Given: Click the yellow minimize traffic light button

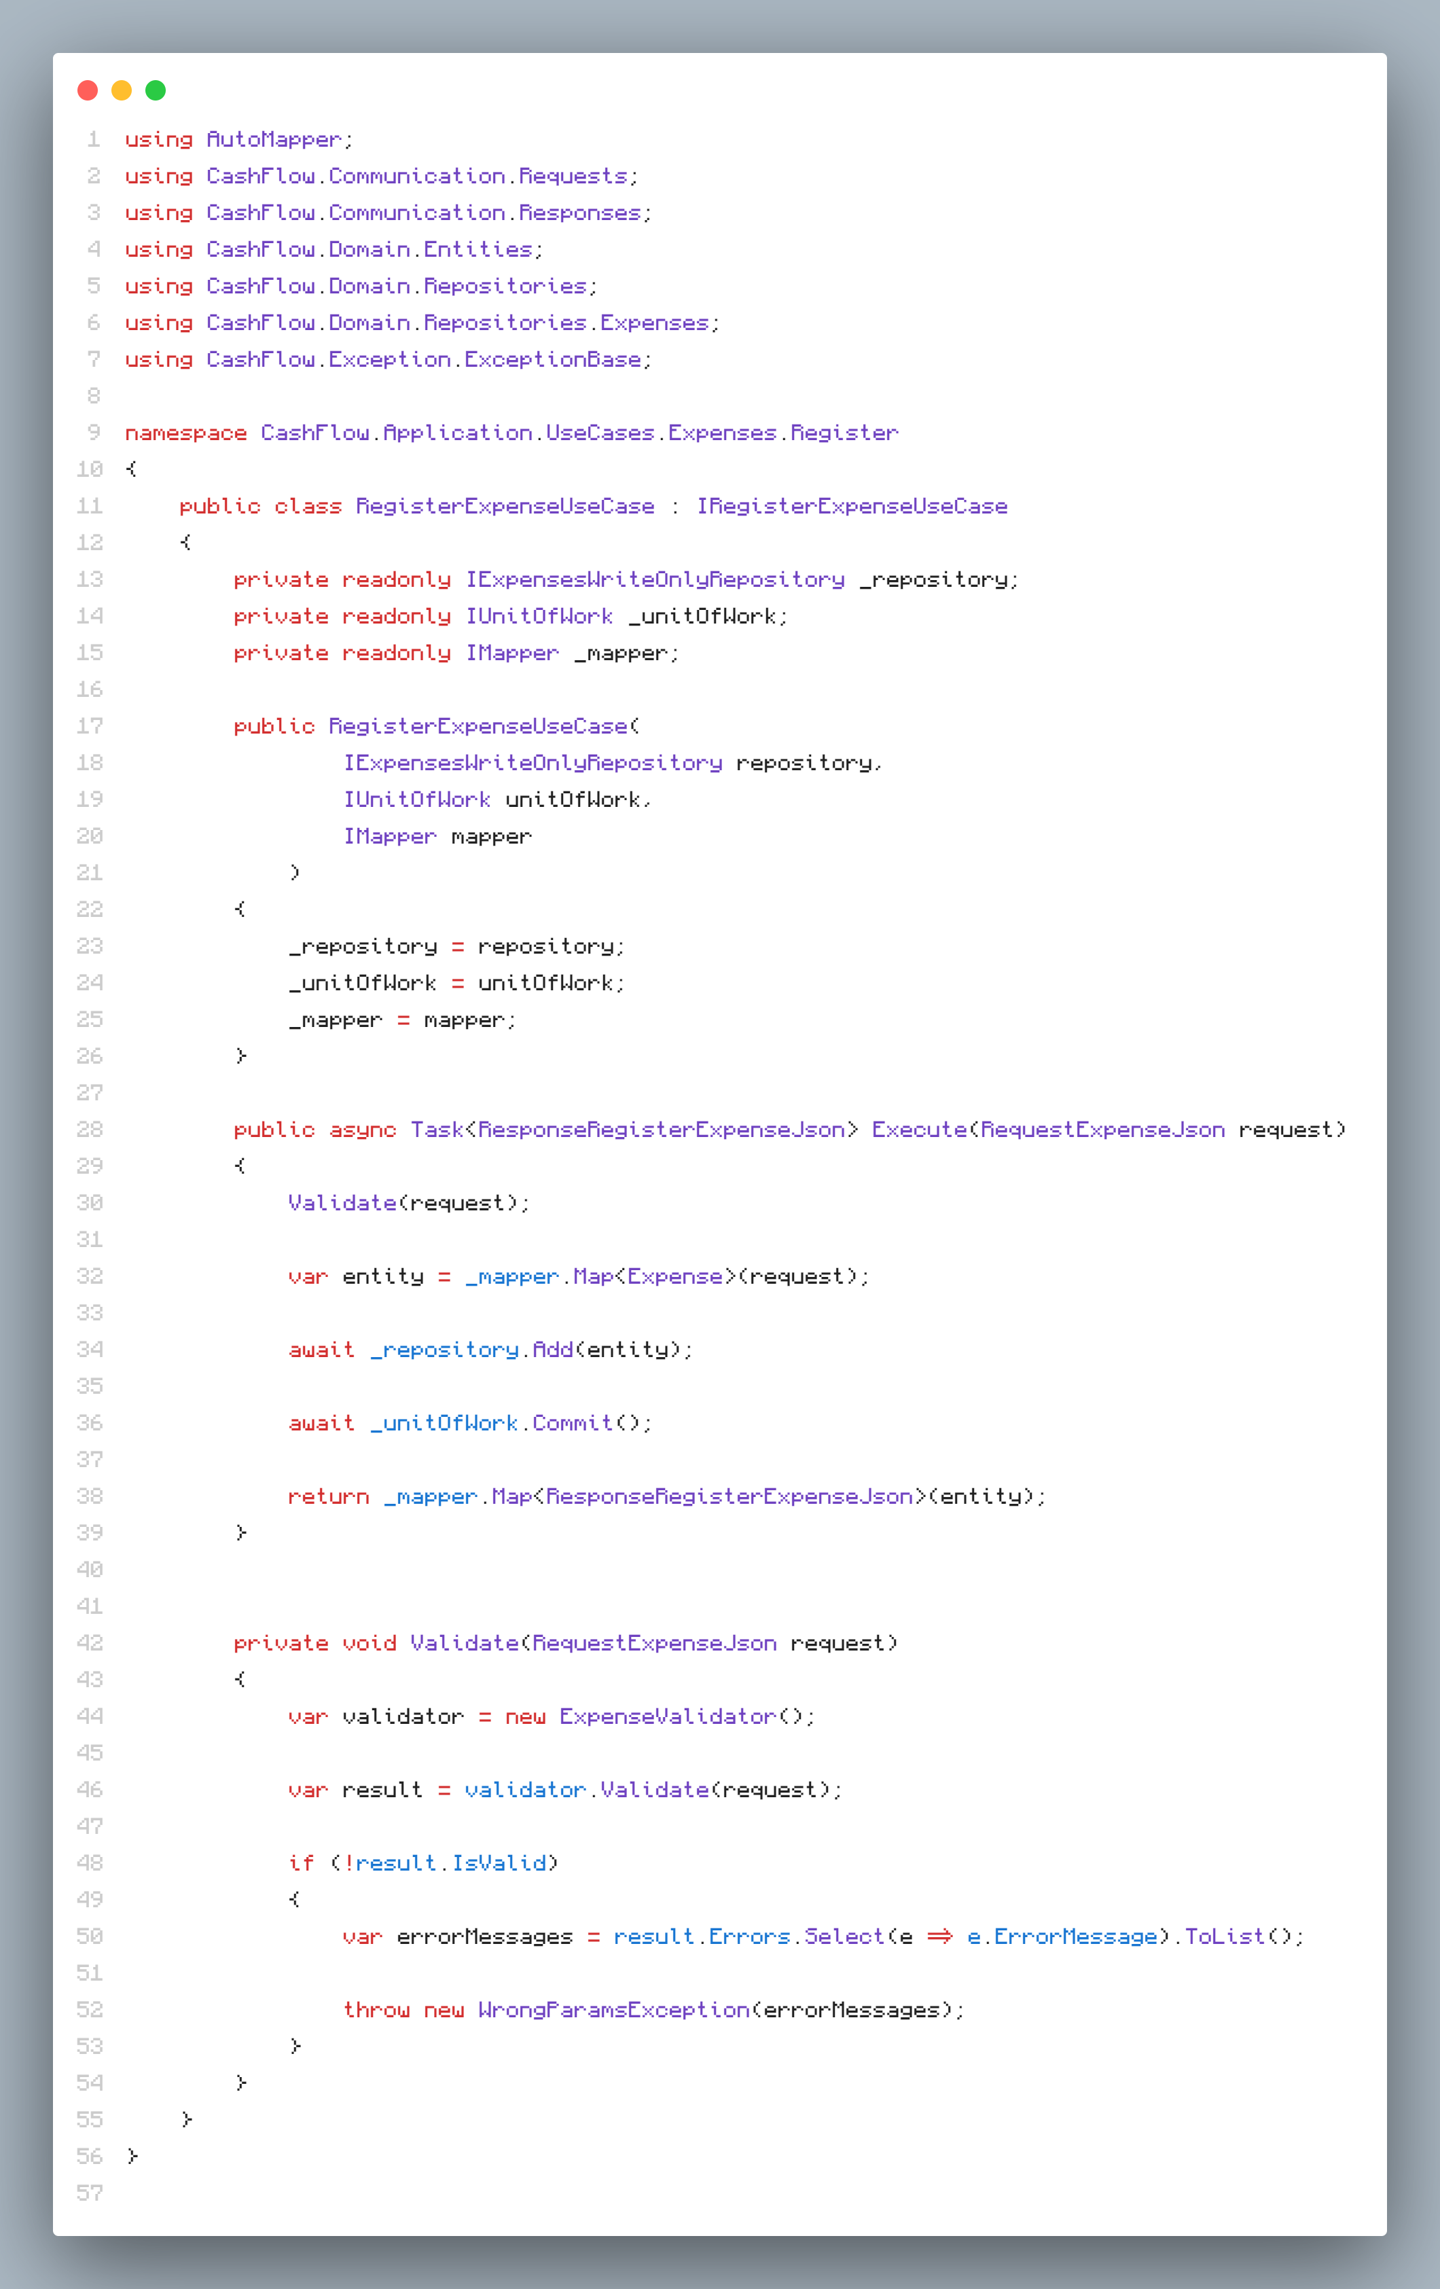Looking at the screenshot, I should (x=122, y=90).
